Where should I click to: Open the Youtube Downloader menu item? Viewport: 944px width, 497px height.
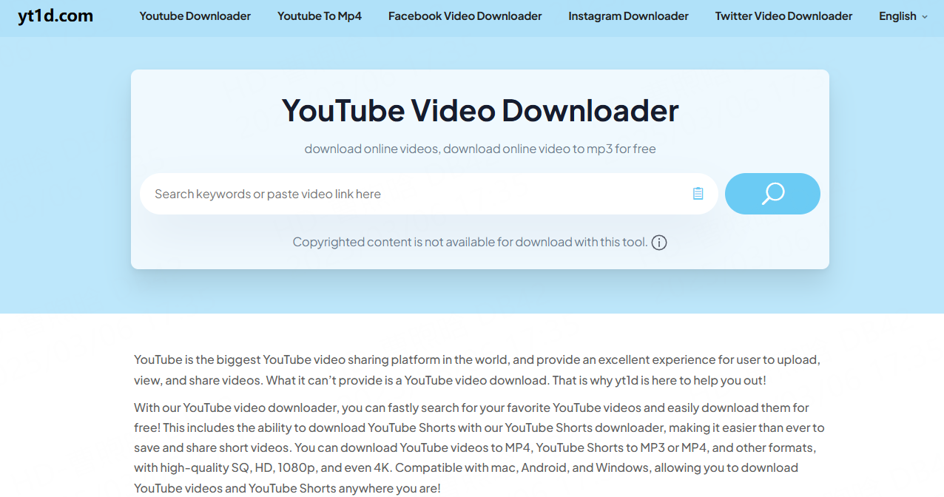(195, 16)
